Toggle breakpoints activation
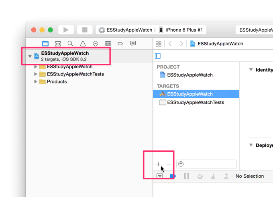This screenshot has width=273, height=197. click(173, 176)
